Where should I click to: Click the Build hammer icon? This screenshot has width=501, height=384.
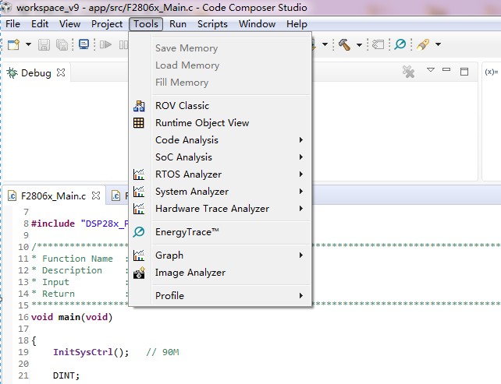(344, 44)
